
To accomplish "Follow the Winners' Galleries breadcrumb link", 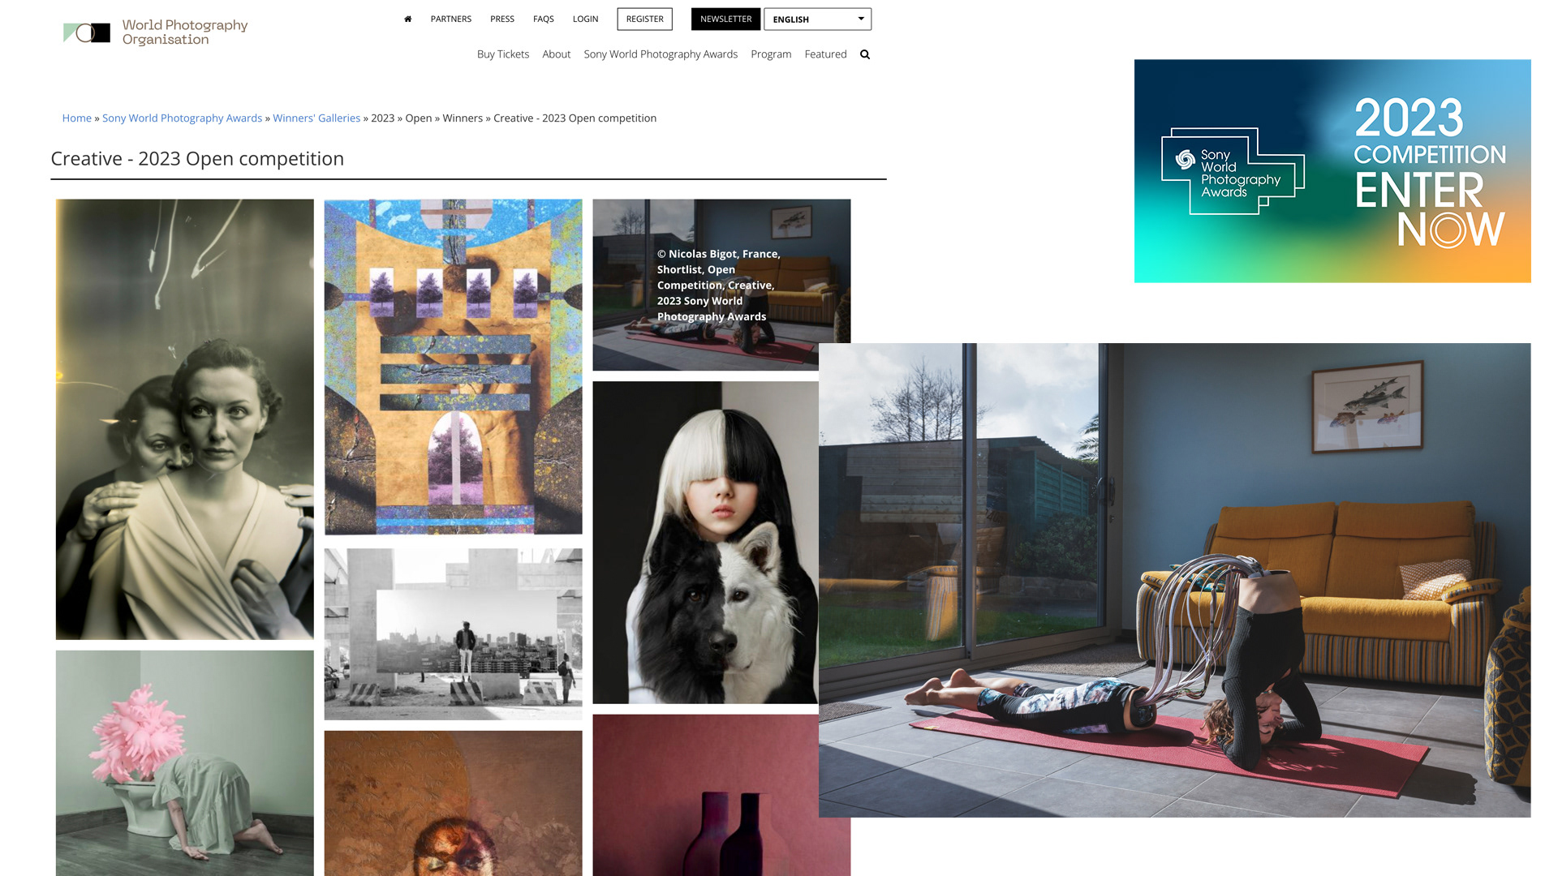I will (x=316, y=118).
